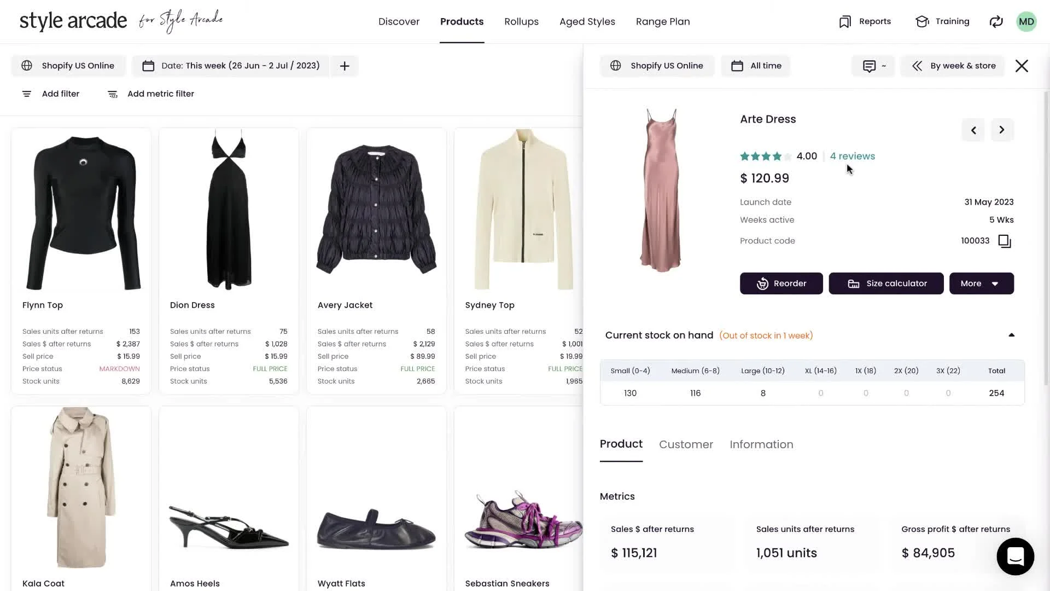The image size is (1050, 591).
Task: Click the Arte Dress large image
Action: click(661, 190)
